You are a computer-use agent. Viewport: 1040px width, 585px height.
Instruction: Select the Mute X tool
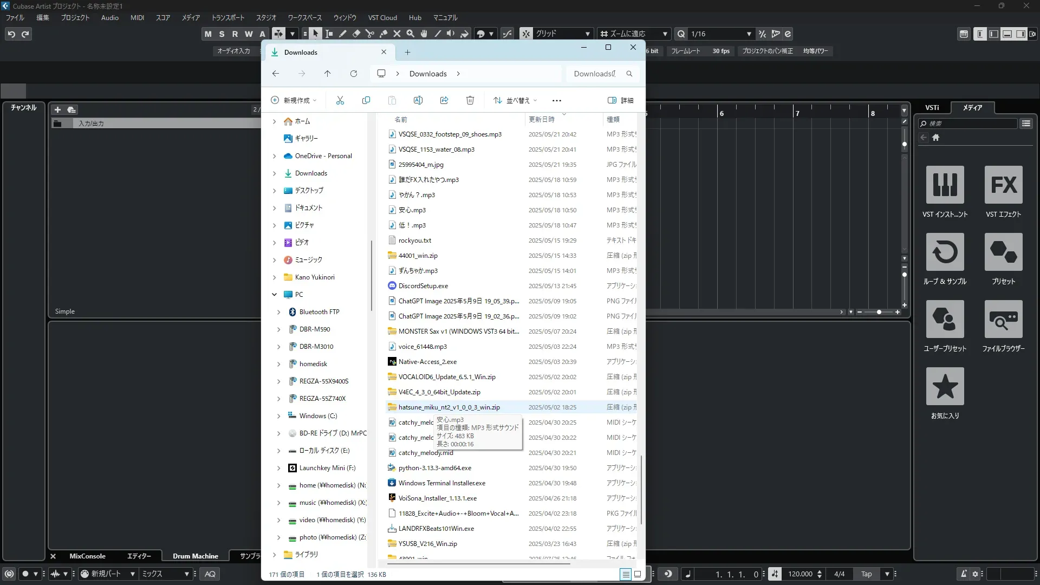(x=397, y=34)
